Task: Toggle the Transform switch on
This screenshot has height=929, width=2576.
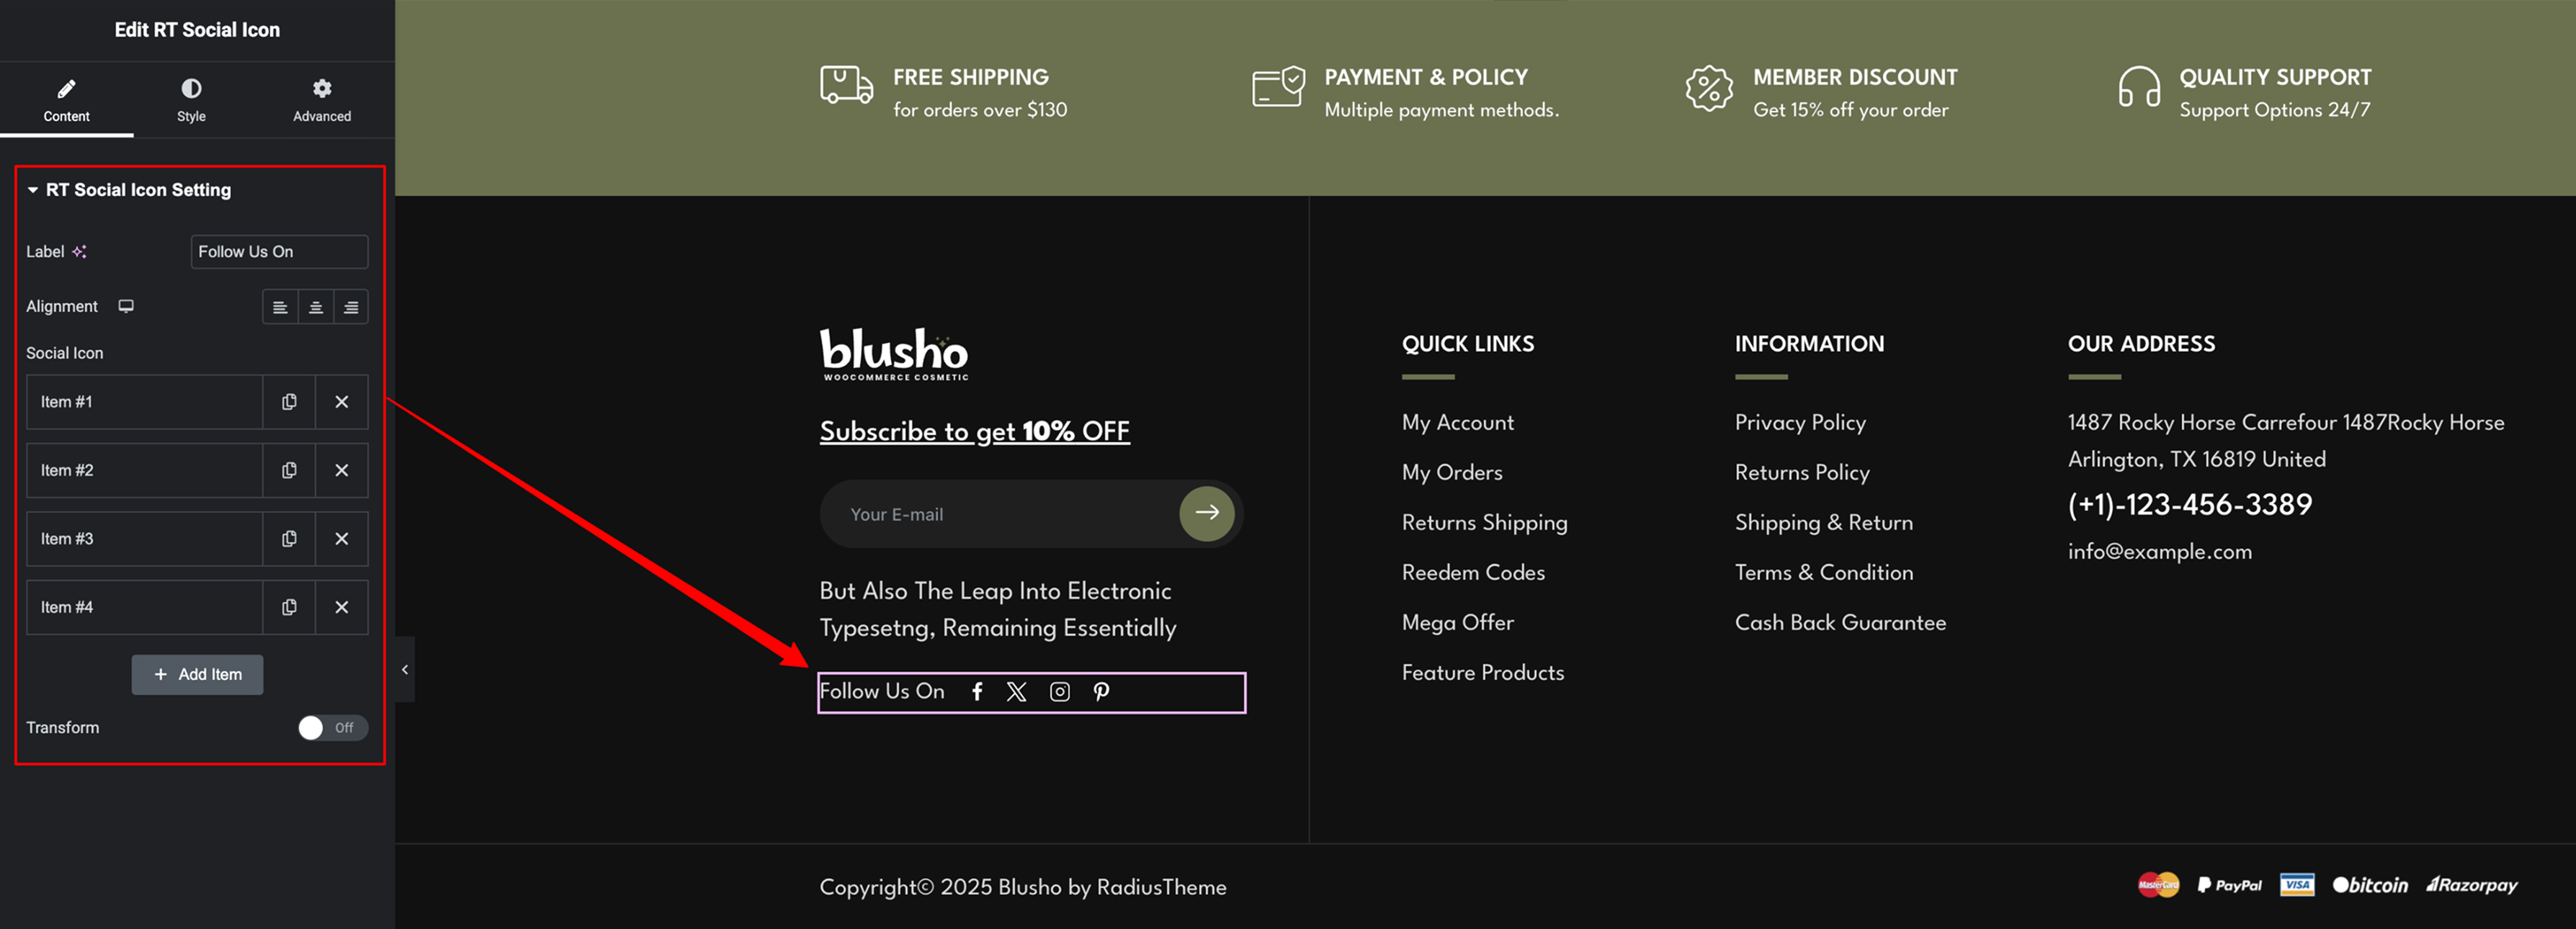Action: tap(332, 728)
